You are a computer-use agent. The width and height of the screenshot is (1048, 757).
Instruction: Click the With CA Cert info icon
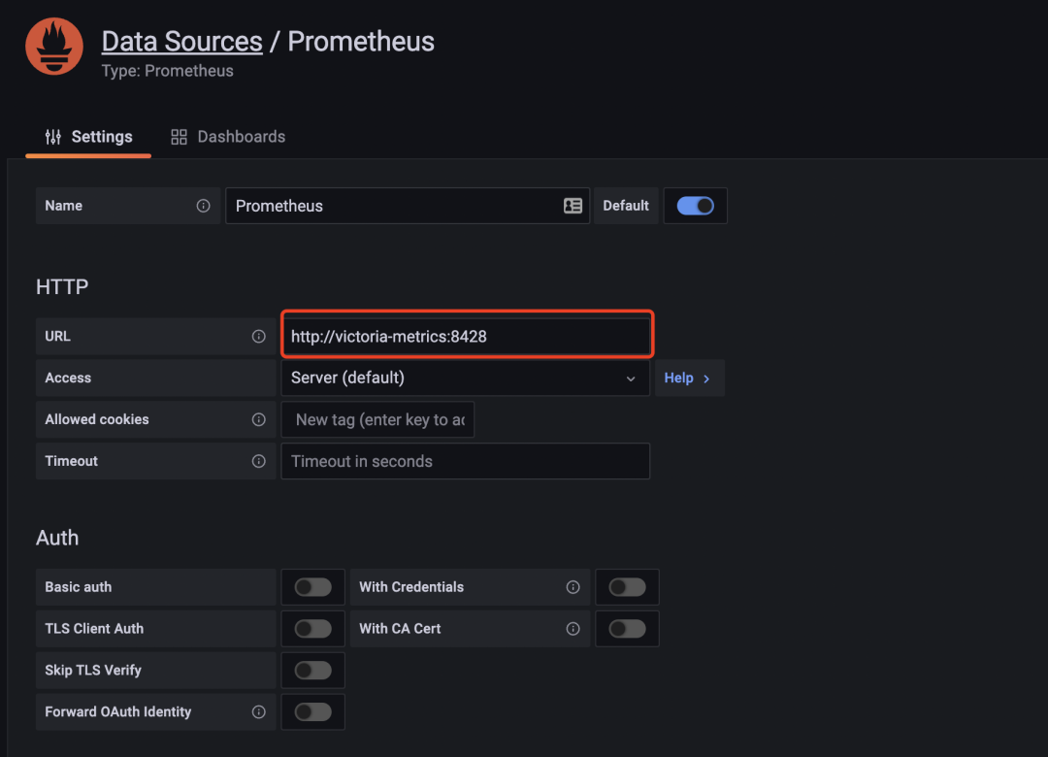(x=573, y=629)
